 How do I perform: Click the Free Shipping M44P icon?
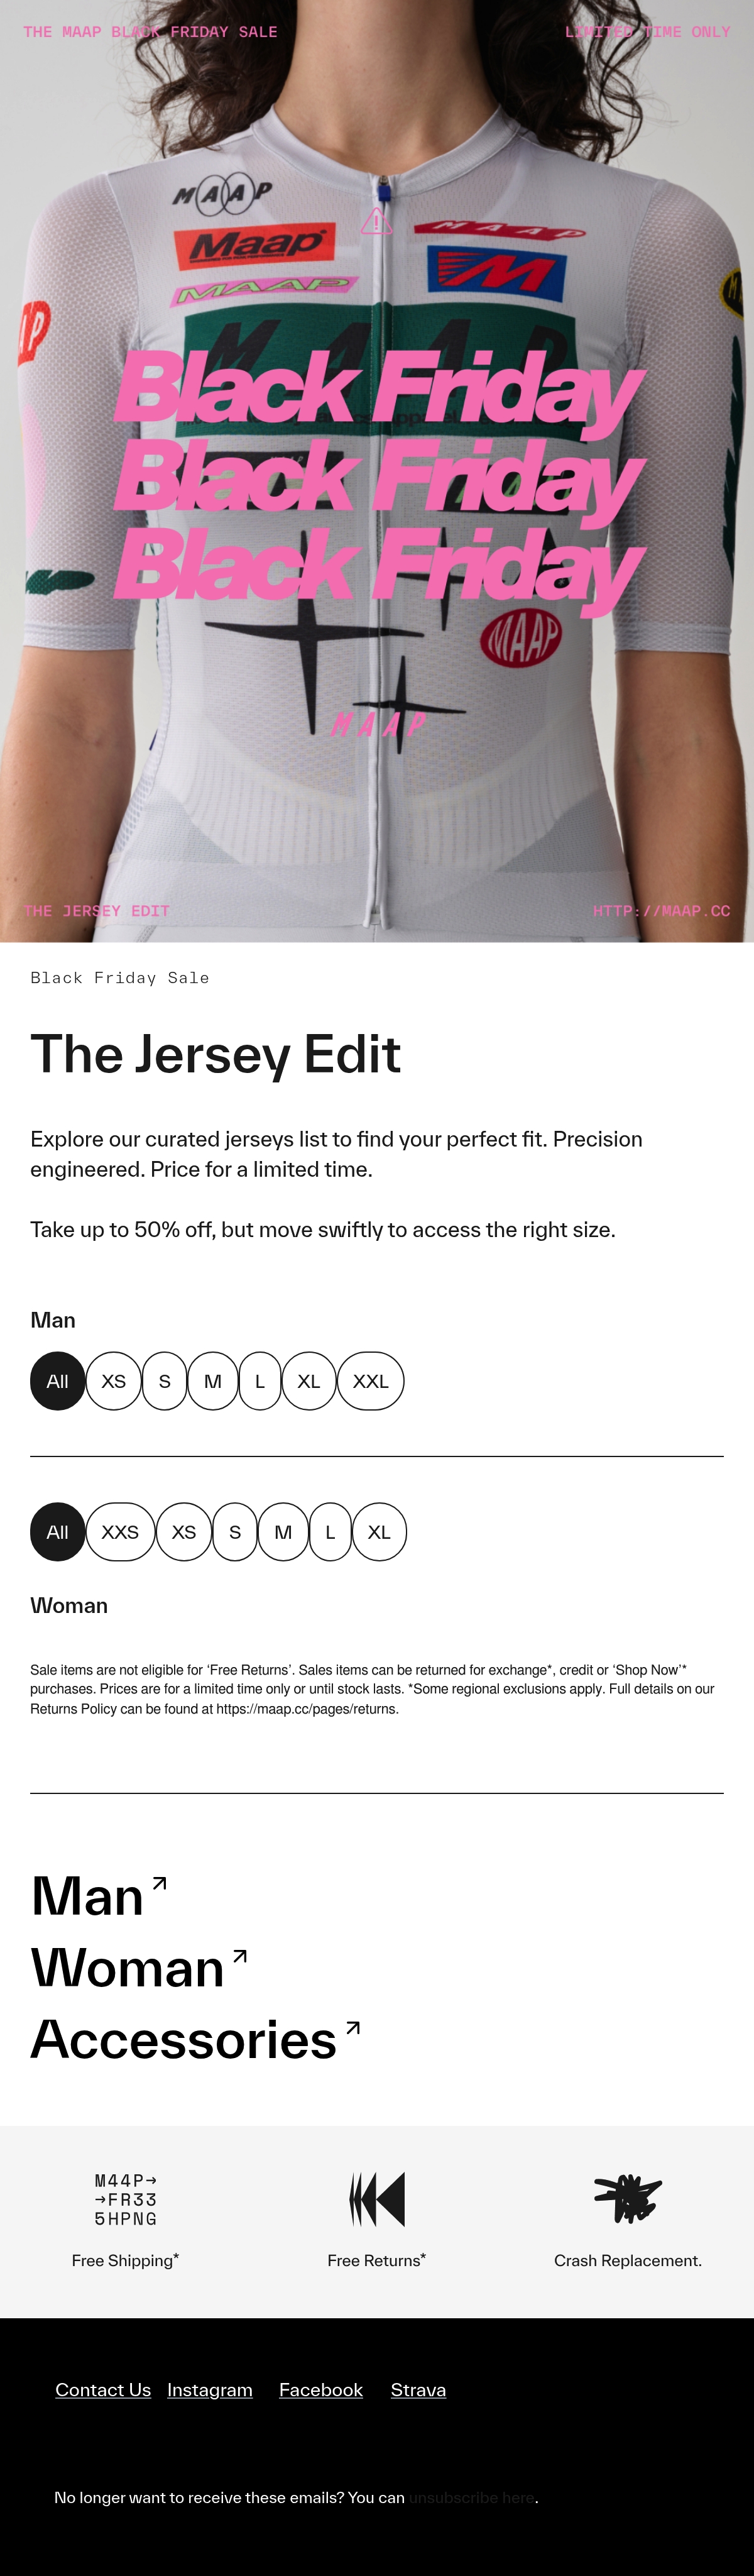click(126, 2199)
